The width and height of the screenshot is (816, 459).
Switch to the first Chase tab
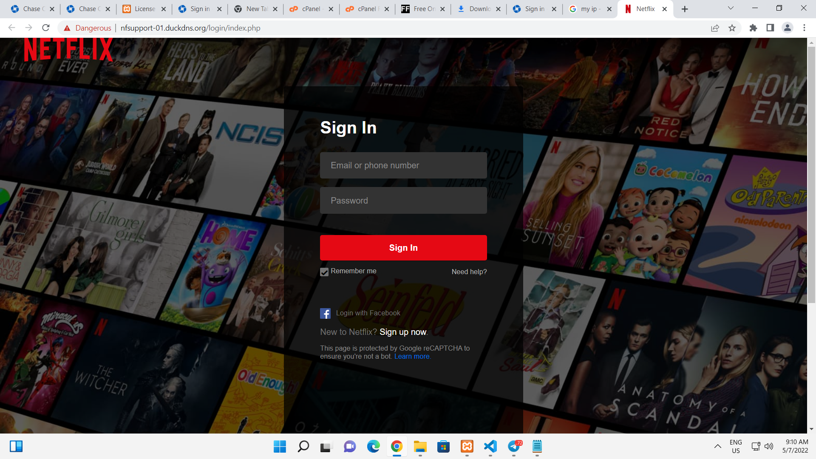pos(32,9)
